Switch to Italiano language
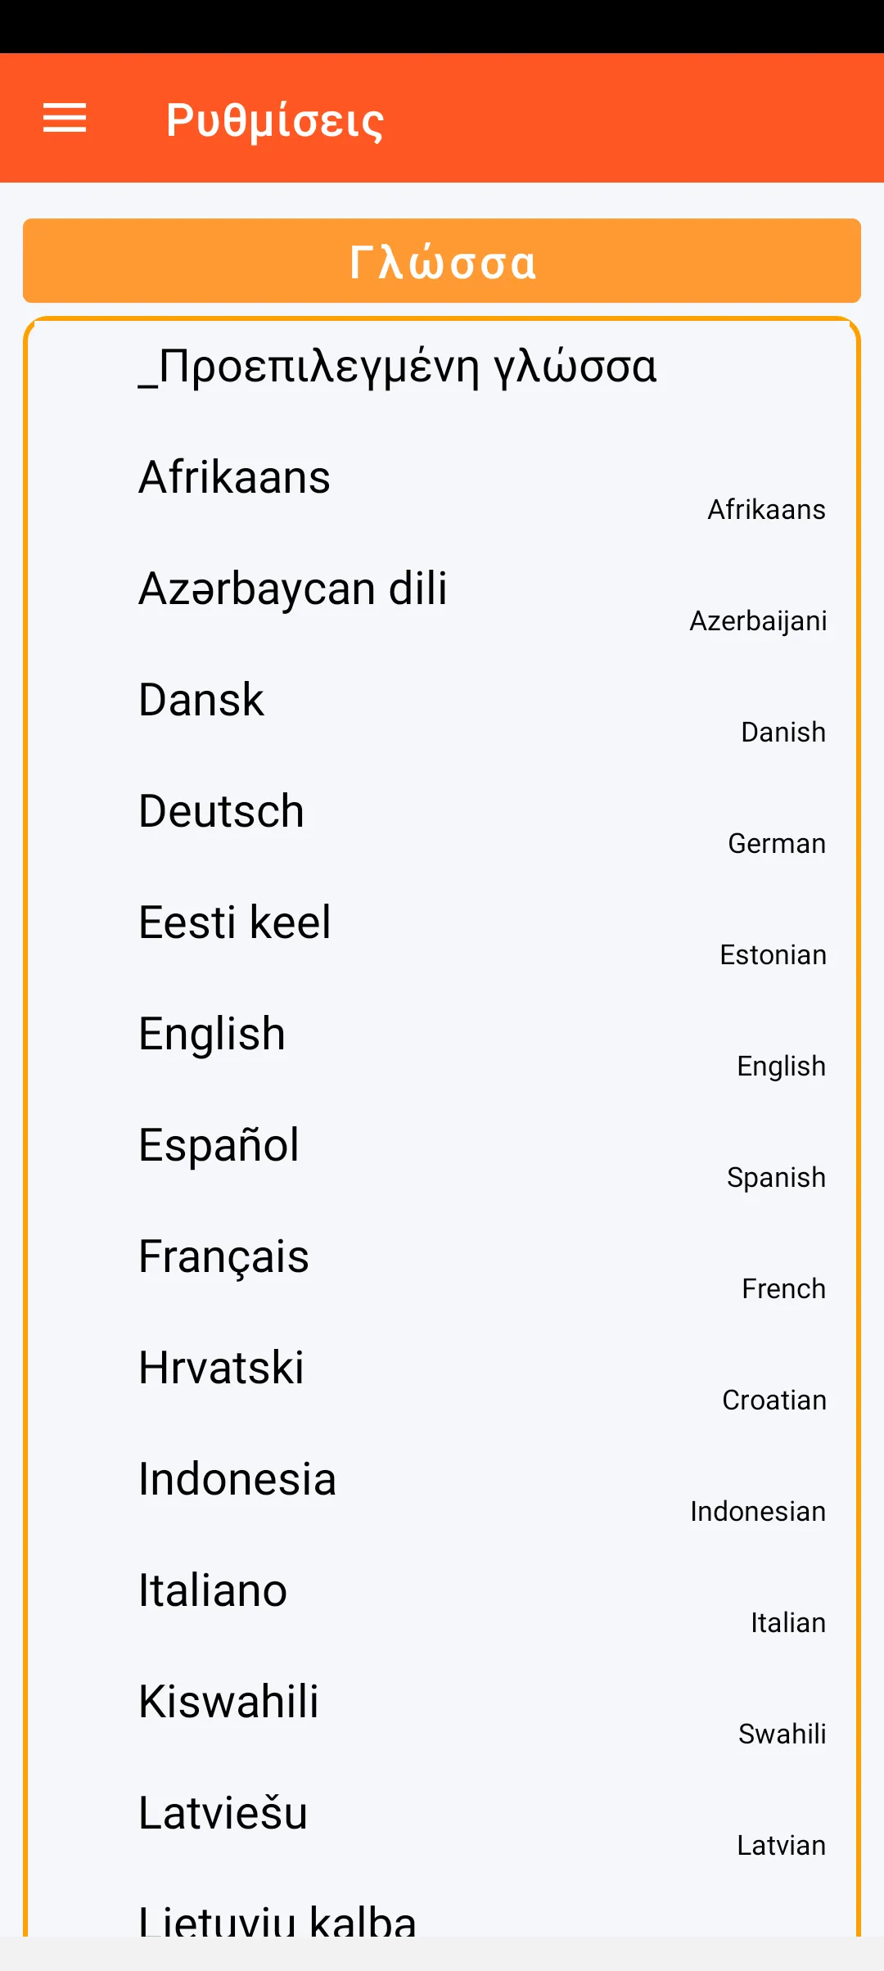Screen dimensions: 884x1971 pyautogui.click(x=213, y=1590)
